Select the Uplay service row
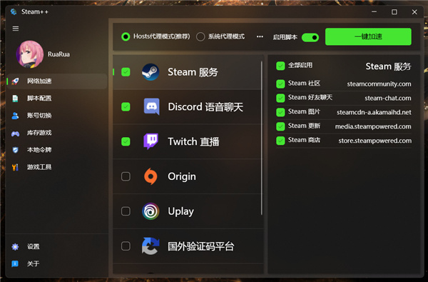The height and width of the screenshot is (282, 428). pyautogui.click(x=188, y=211)
